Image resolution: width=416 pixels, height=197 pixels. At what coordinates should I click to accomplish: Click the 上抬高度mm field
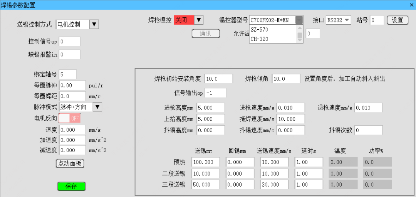[211, 119]
